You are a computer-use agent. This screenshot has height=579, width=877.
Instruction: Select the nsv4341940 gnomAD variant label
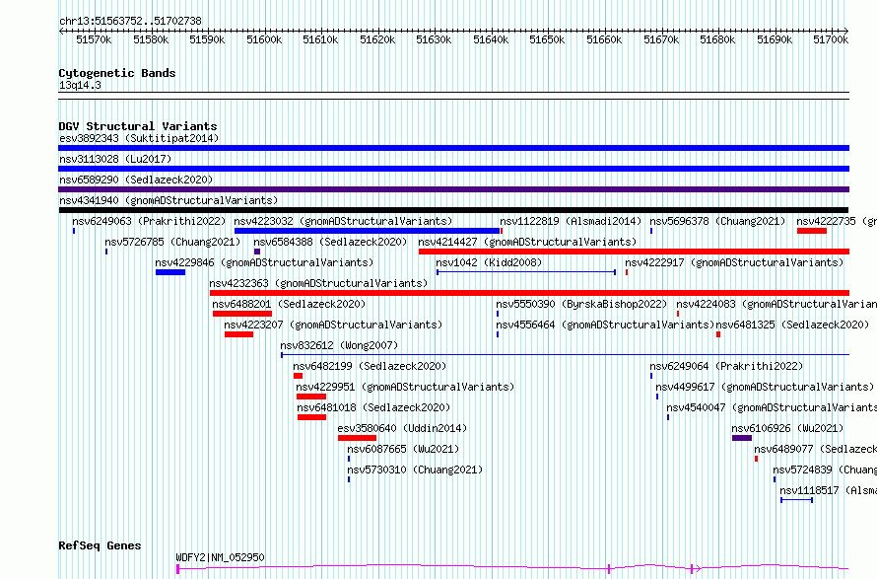(169, 200)
